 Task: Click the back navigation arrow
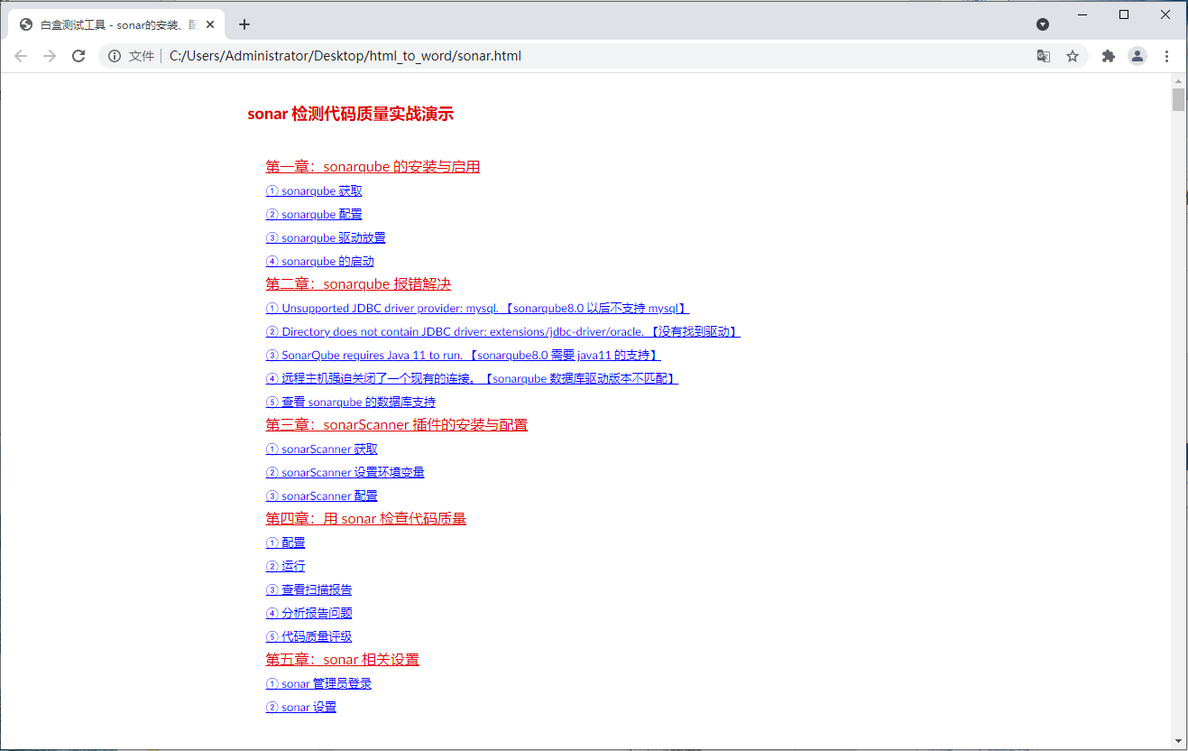tap(21, 56)
